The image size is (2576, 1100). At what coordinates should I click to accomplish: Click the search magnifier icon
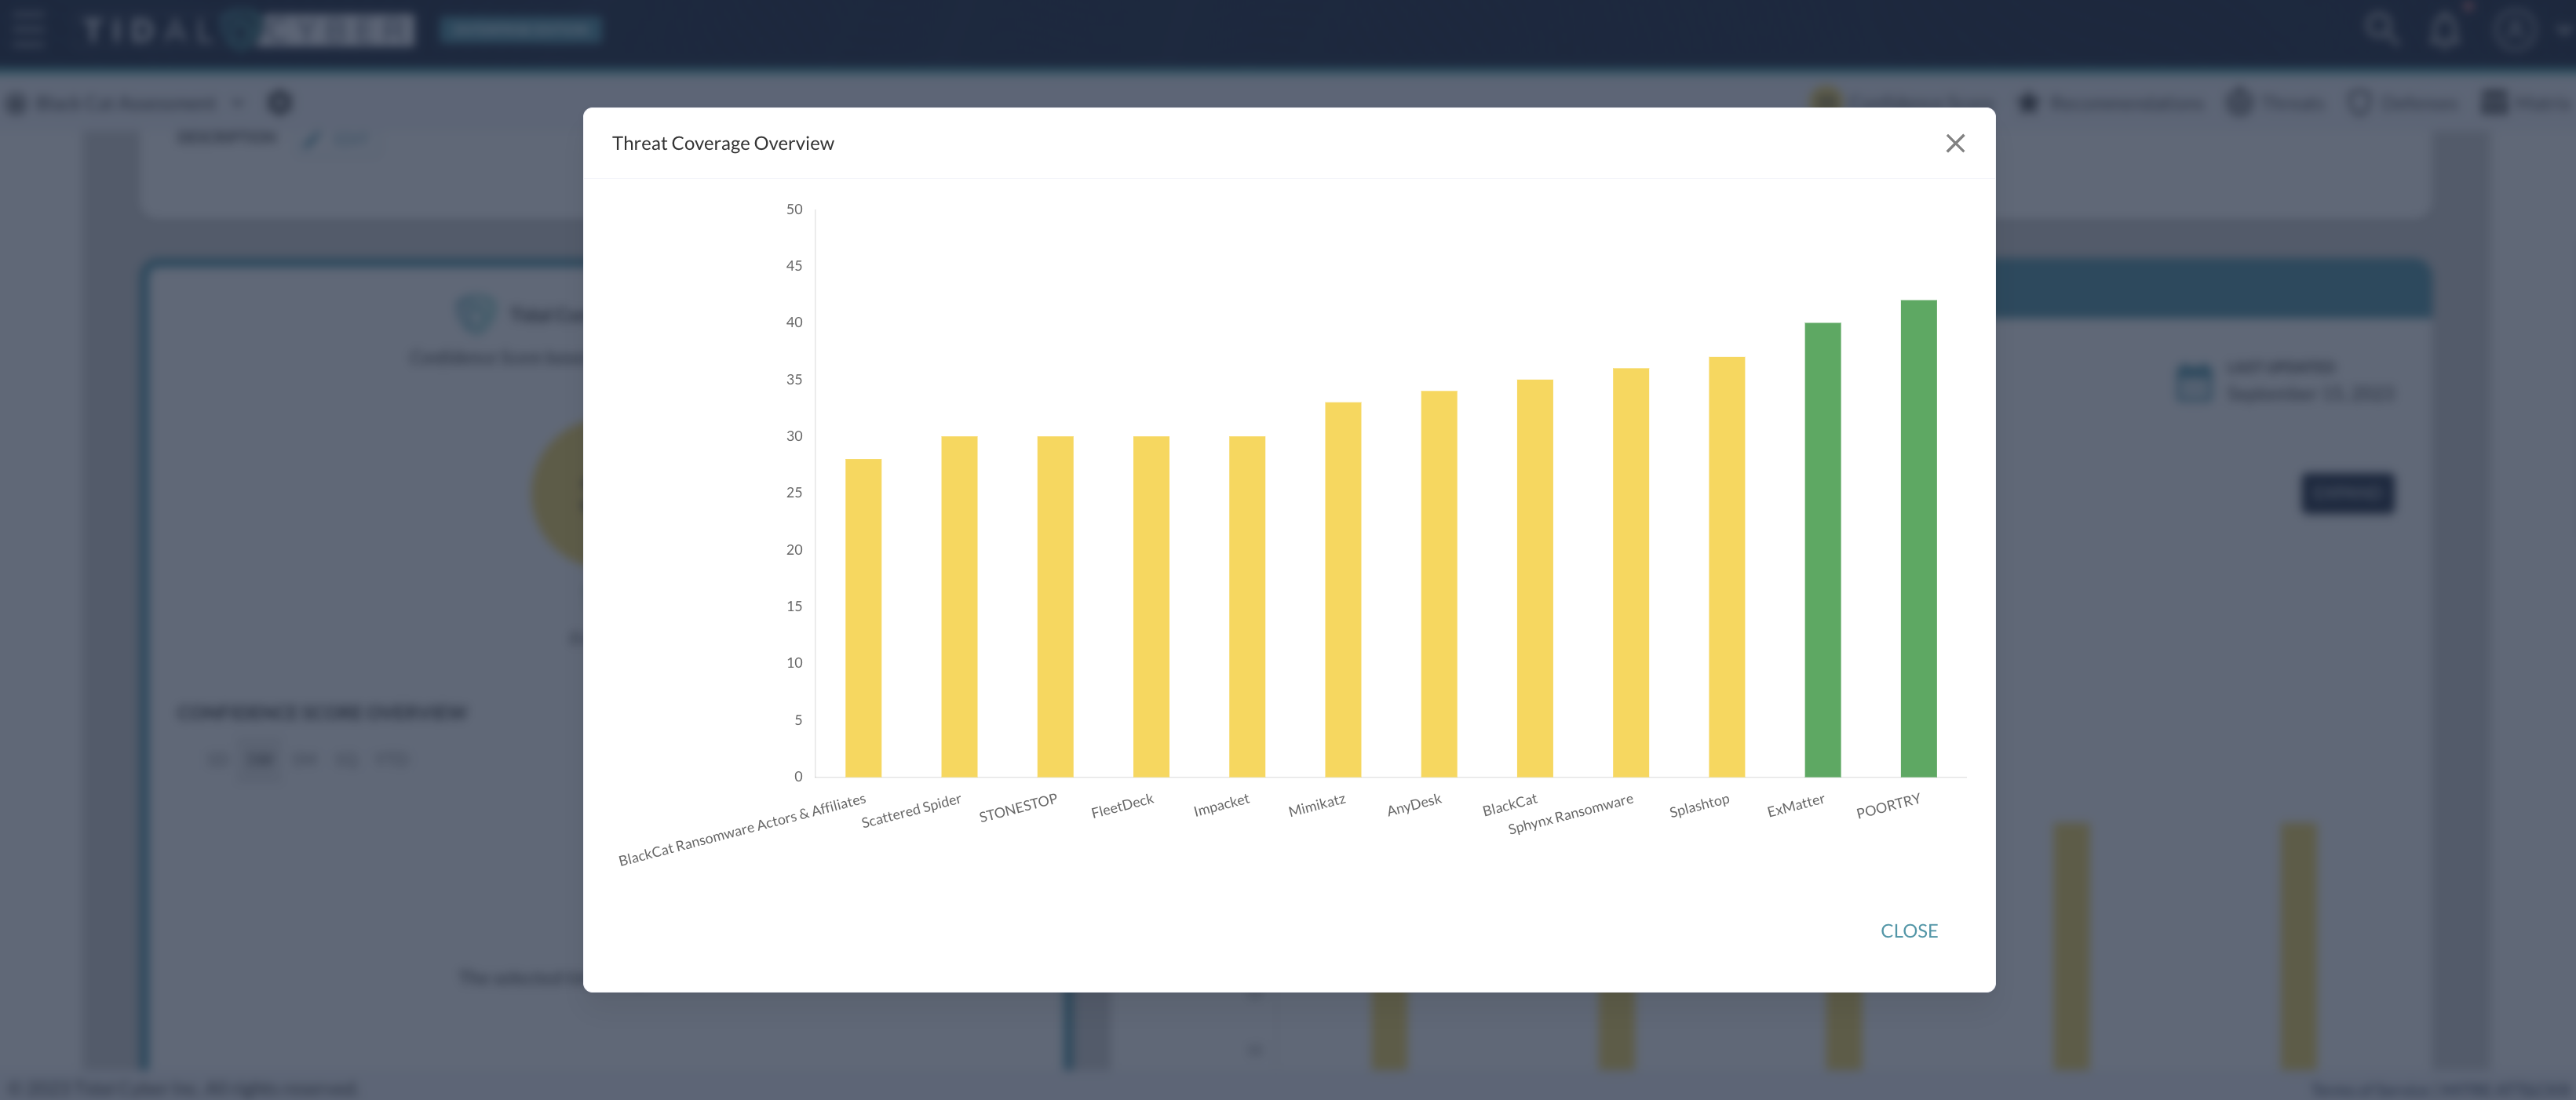pyautogui.click(x=2380, y=28)
